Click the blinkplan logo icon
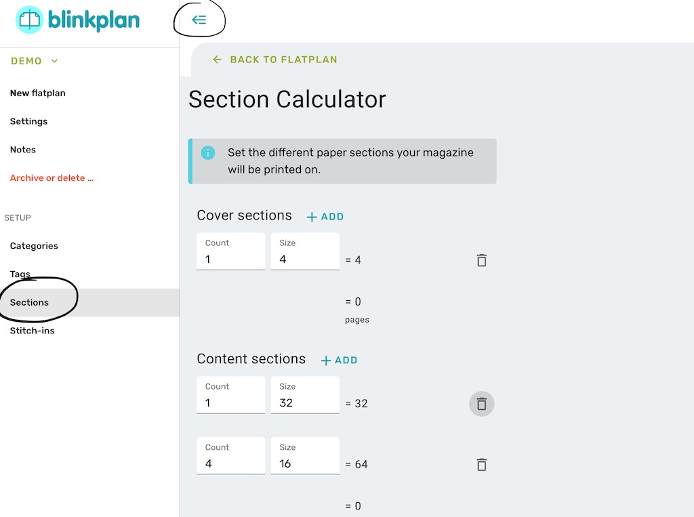 [x=28, y=21]
